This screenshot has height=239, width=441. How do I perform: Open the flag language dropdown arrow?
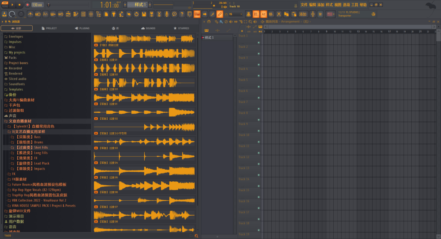point(334,14)
